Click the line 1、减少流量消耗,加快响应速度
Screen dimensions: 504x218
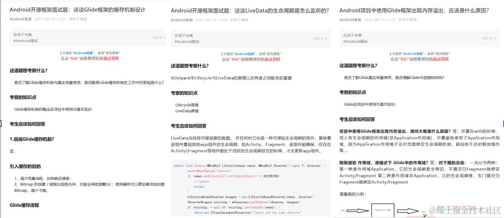click(42, 178)
